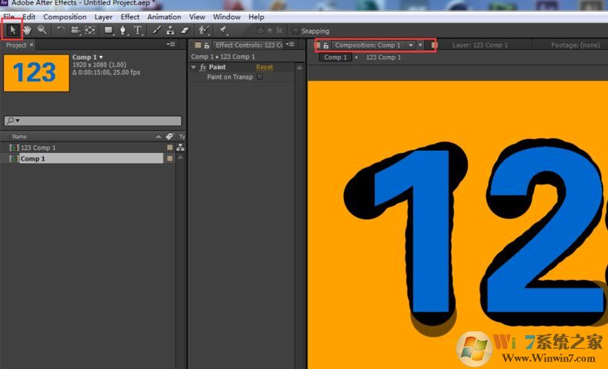The image size is (608, 369).
Task: Select the Eraser tool
Action: [x=184, y=30]
